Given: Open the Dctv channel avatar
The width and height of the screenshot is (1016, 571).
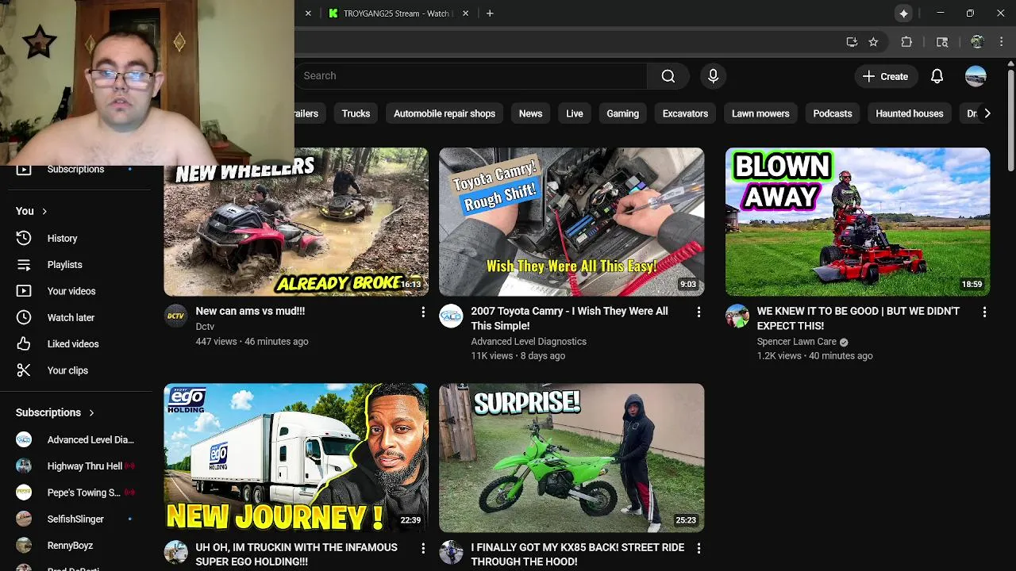Looking at the screenshot, I should [175, 316].
